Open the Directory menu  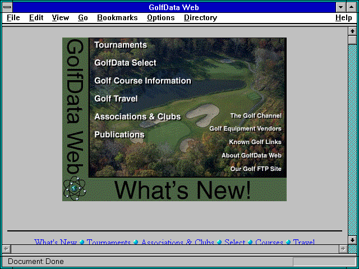[x=201, y=18]
